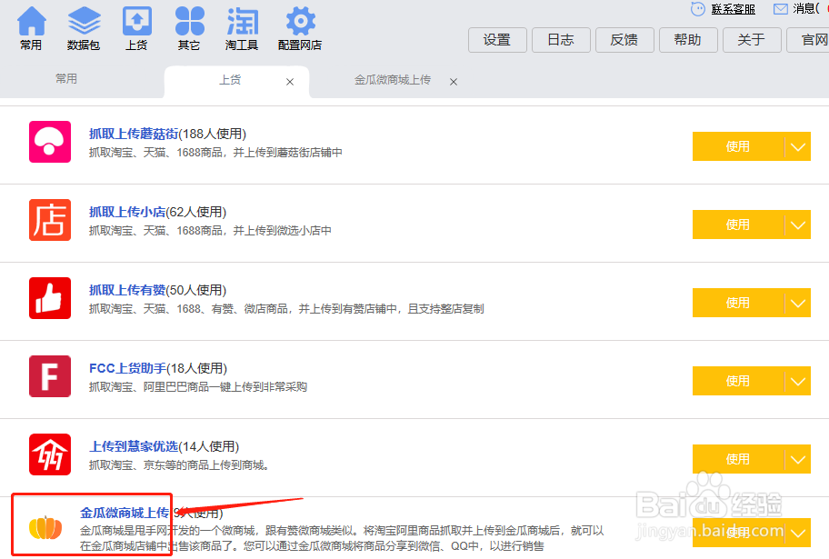Click the (50人使用) usage count
Screen dimensions: 829x559
tap(196, 290)
